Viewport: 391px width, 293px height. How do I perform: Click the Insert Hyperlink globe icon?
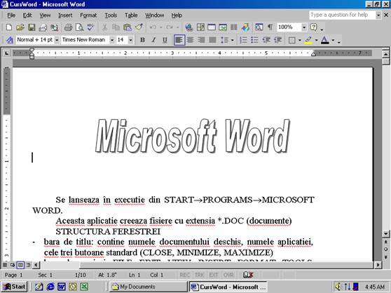(189, 27)
